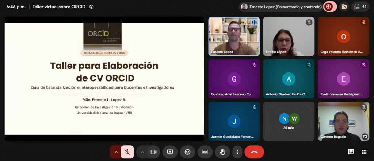Select Jazmin Guadalupe Fernandez tile

[x=234, y=121]
